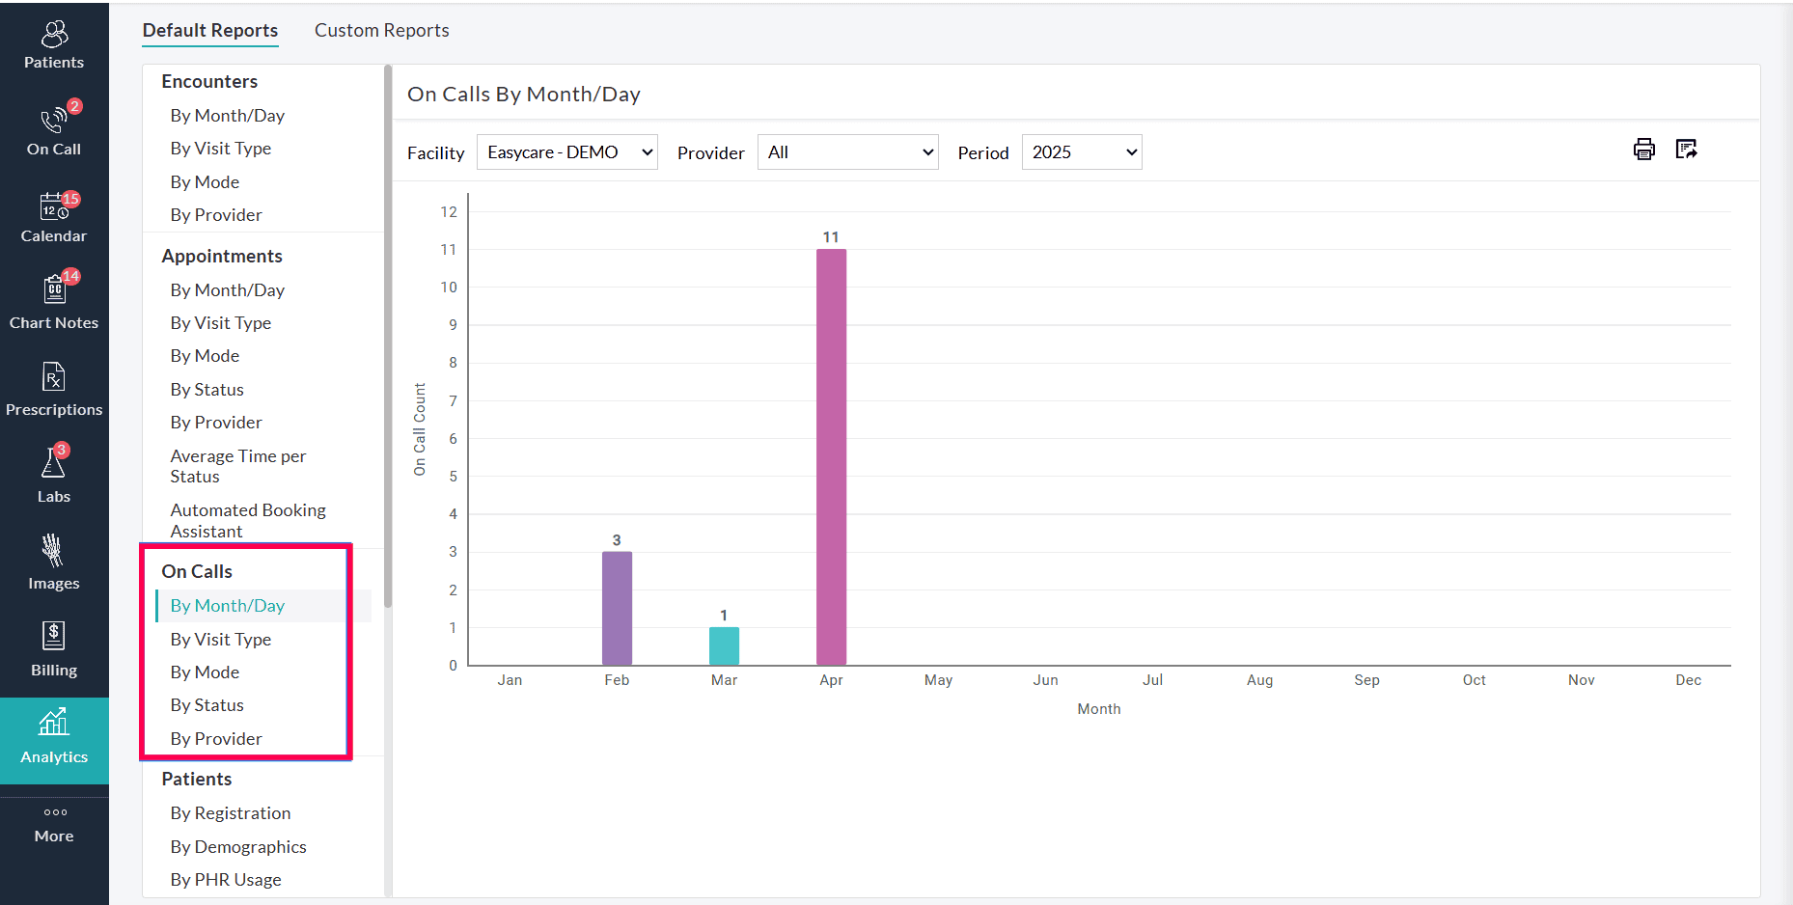Image resolution: width=1793 pixels, height=905 pixels.
Task: Switch to the Custom Reports tab
Action: pyautogui.click(x=381, y=30)
